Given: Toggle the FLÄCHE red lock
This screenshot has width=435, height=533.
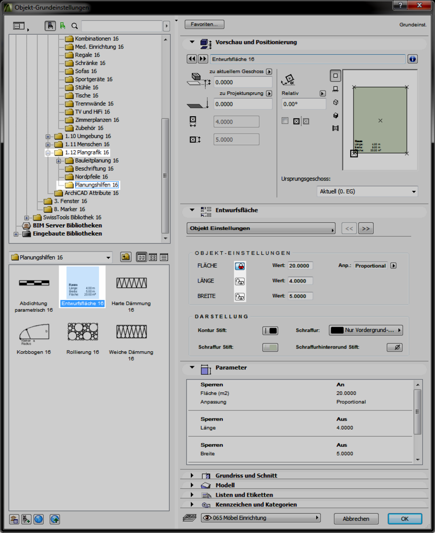Looking at the screenshot, I should (x=240, y=266).
